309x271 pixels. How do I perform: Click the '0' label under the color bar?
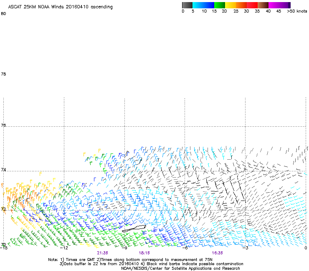(x=183, y=11)
